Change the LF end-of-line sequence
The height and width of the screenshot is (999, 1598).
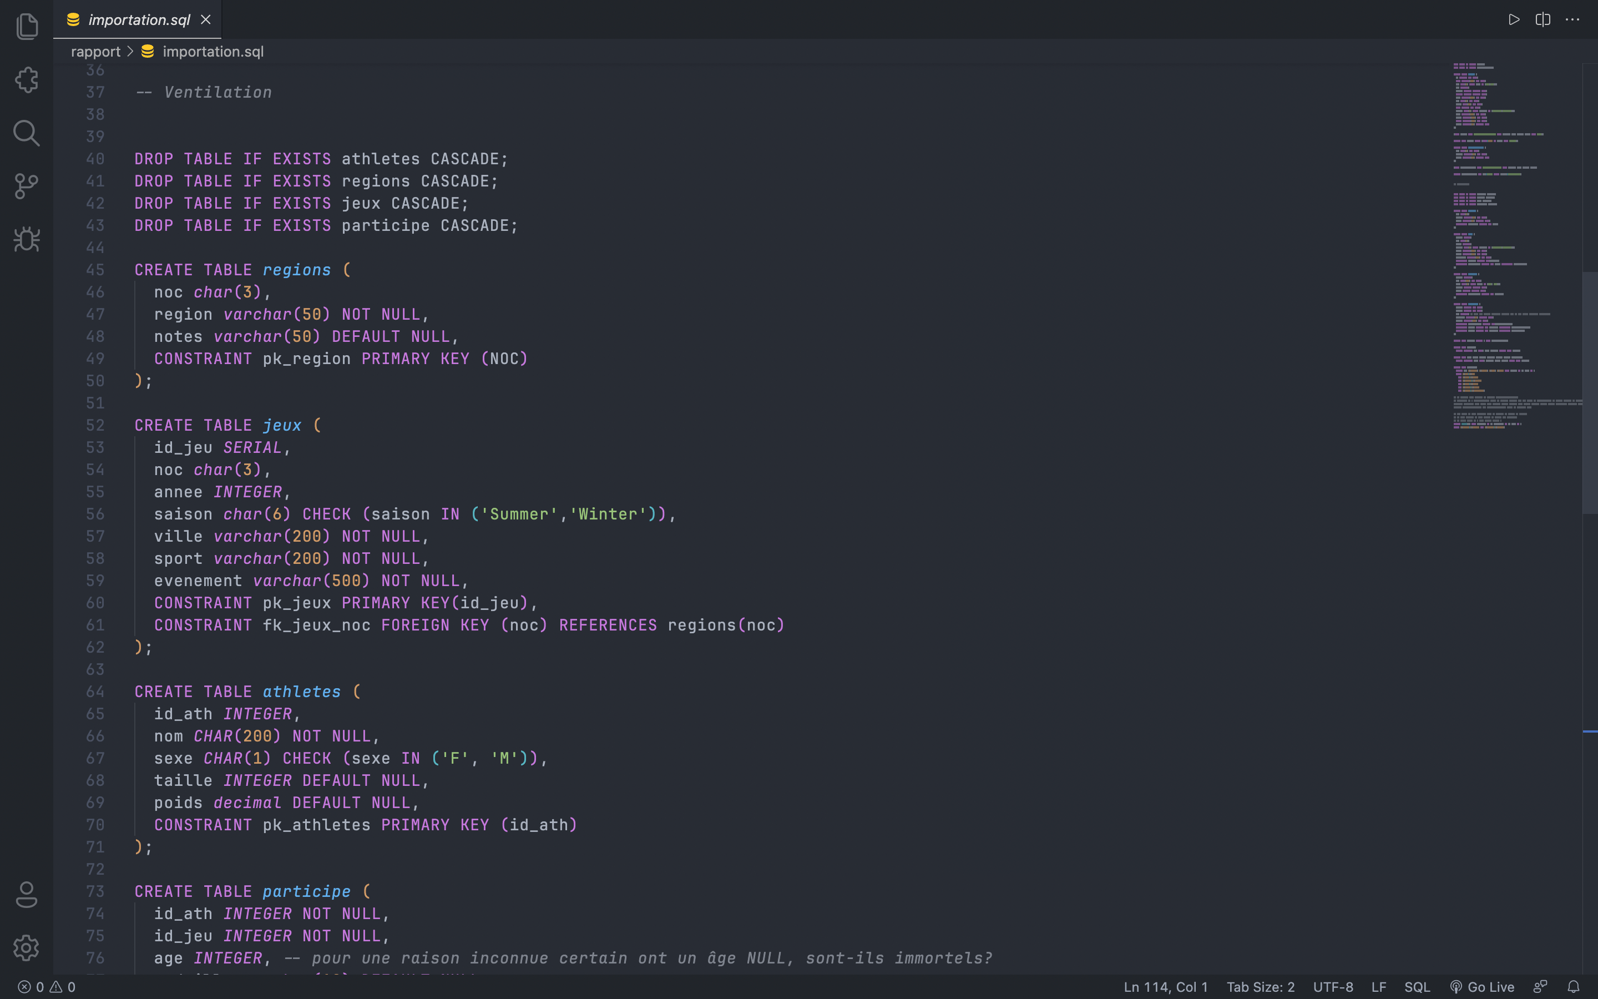1379,987
